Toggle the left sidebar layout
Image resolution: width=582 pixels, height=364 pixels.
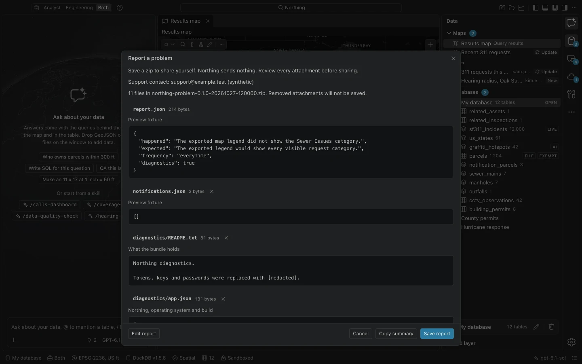tap(536, 8)
